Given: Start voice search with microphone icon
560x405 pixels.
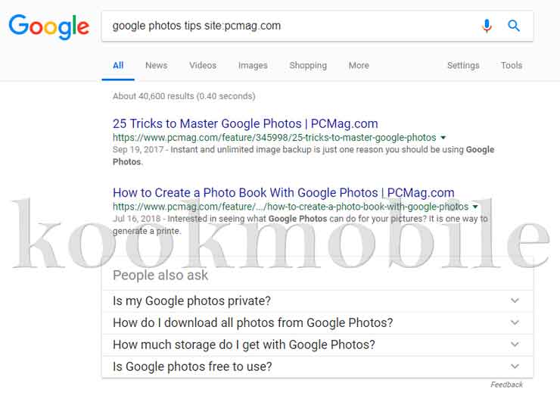Looking at the screenshot, I should [487, 26].
